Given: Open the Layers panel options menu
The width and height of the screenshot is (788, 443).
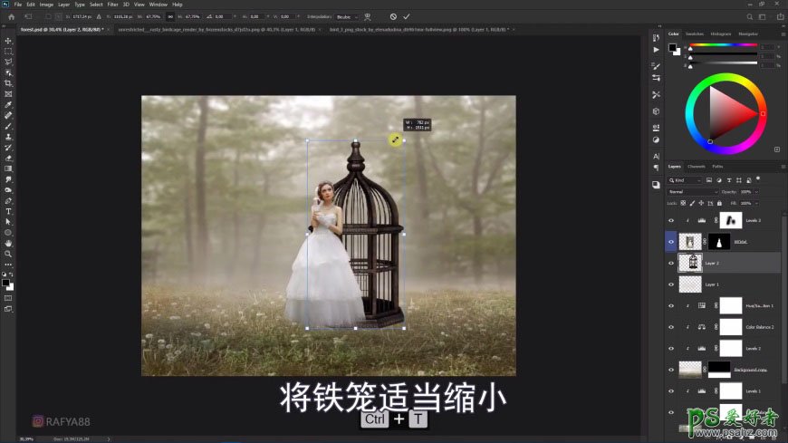Looking at the screenshot, I should tap(783, 167).
